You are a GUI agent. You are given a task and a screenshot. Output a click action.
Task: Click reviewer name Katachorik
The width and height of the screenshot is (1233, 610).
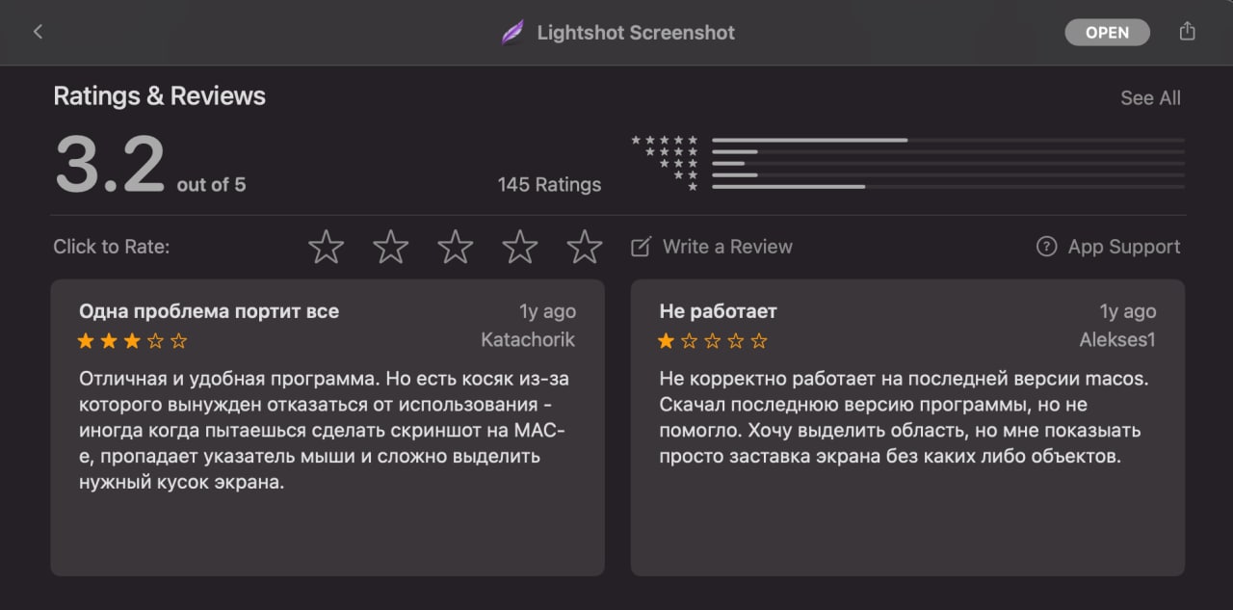click(x=528, y=340)
